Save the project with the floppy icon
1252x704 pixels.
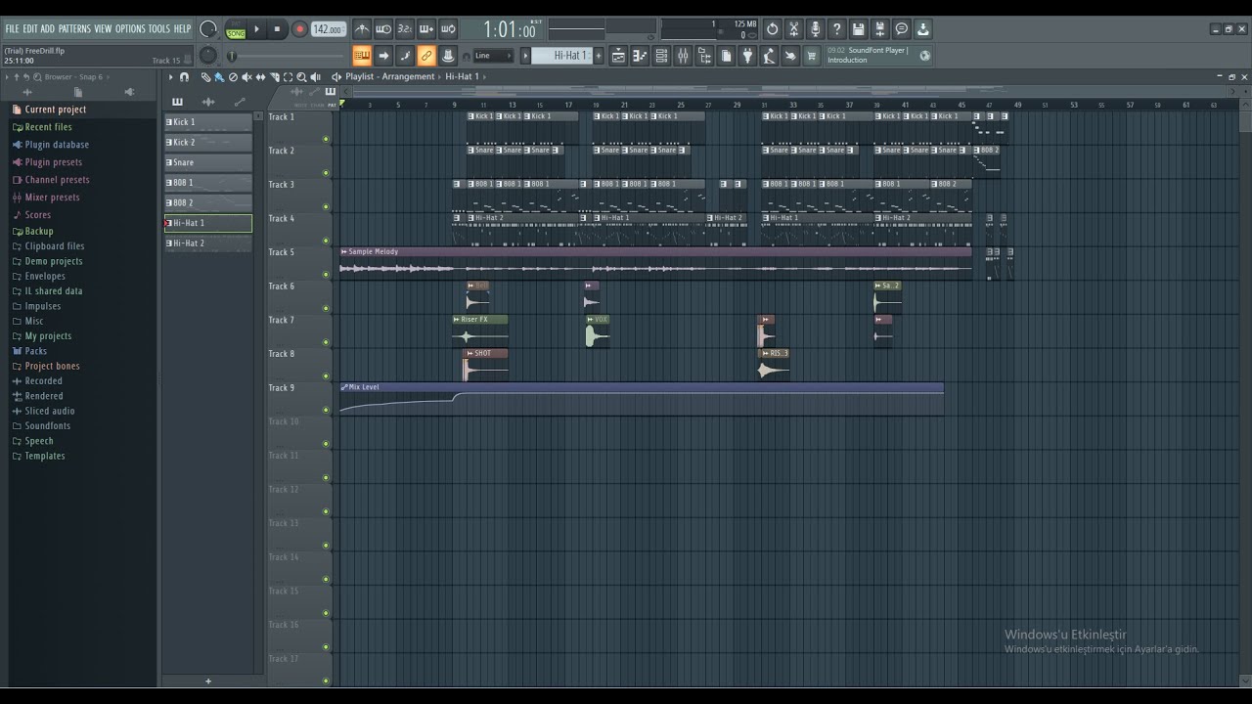[858, 29]
